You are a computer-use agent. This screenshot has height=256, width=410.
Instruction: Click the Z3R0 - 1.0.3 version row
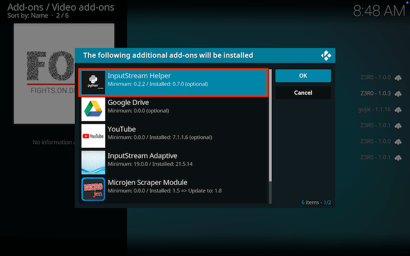coord(381,93)
